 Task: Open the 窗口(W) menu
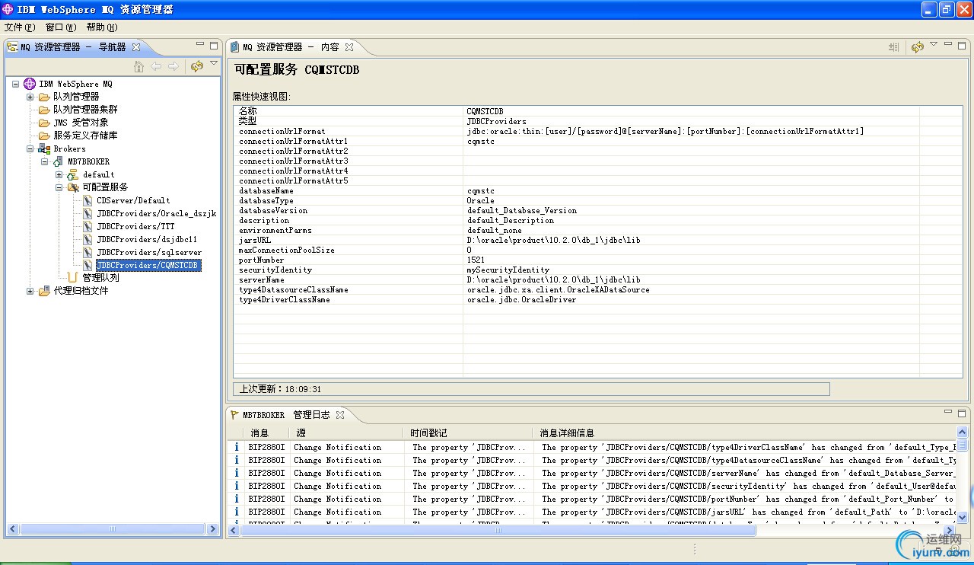61,27
